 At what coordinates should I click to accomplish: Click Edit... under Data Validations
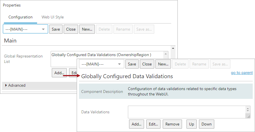pyautogui.click(x=153, y=124)
